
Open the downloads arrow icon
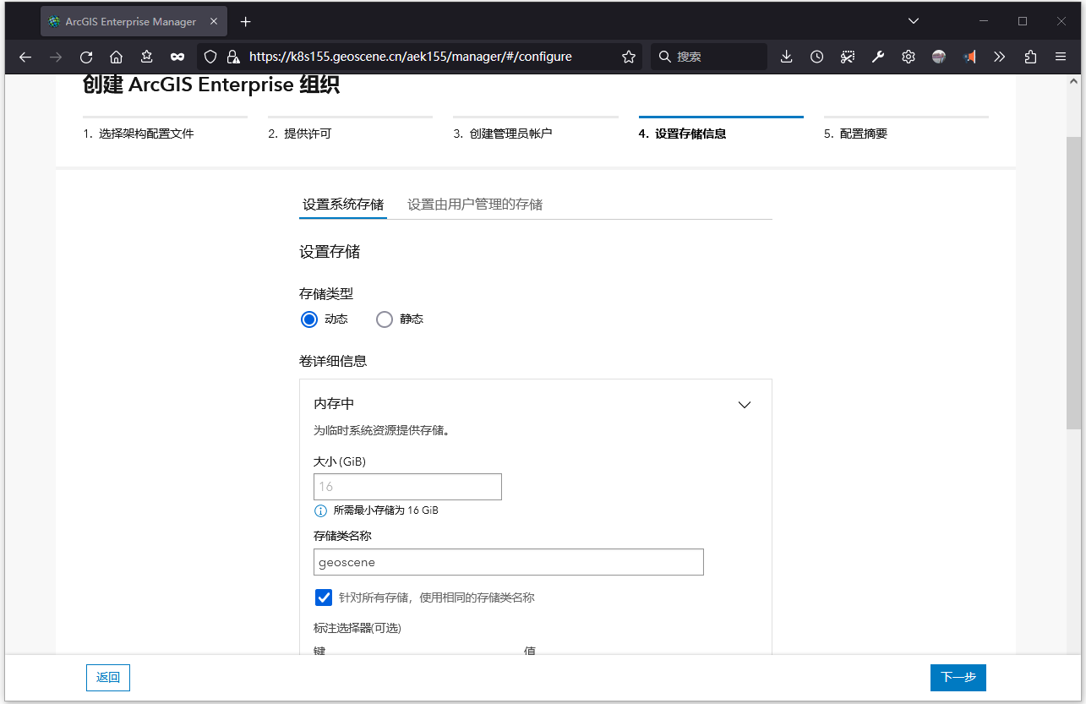pos(786,57)
